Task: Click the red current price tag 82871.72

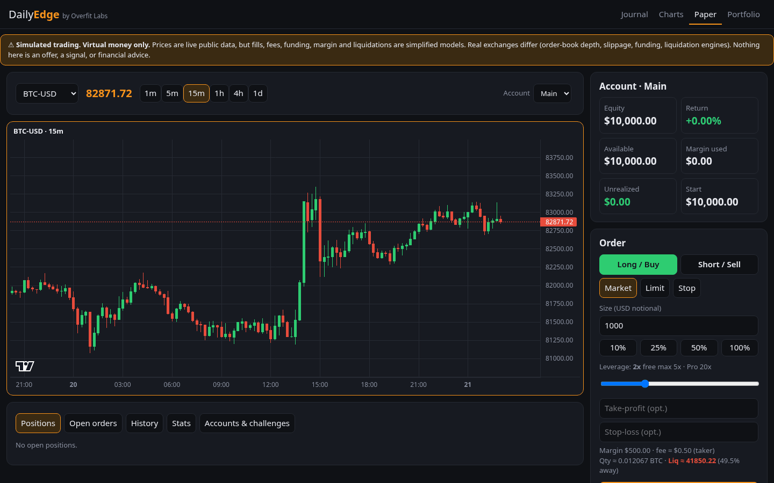Action: tap(558, 222)
